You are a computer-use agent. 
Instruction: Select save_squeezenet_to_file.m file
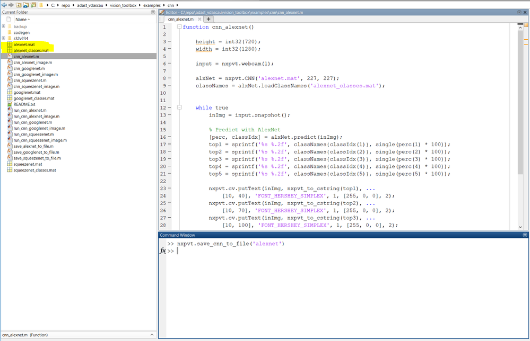coord(37,158)
